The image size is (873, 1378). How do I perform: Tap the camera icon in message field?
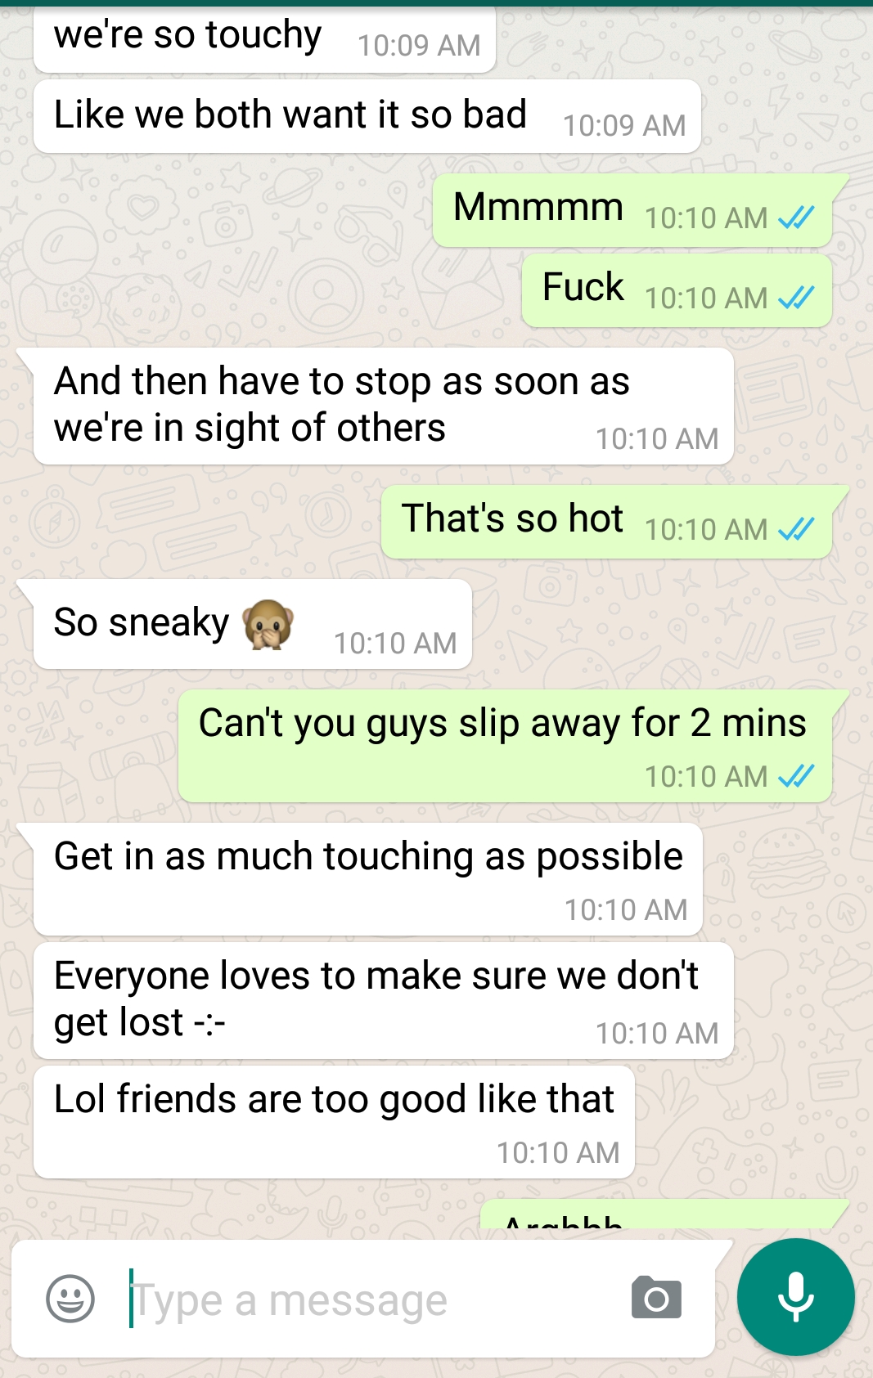tap(656, 1298)
